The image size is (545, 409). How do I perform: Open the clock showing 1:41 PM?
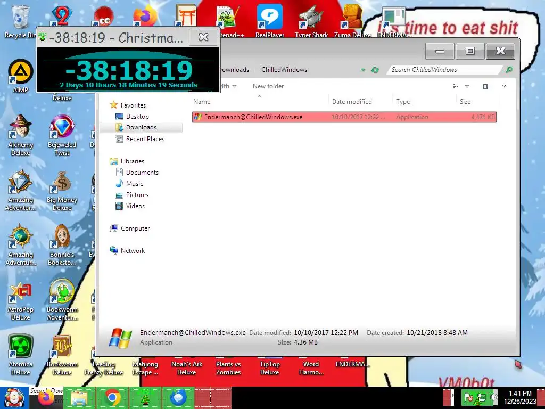(x=520, y=397)
